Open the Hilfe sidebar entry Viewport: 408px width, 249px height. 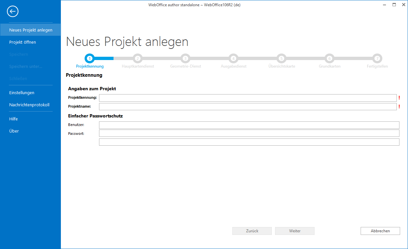point(13,119)
